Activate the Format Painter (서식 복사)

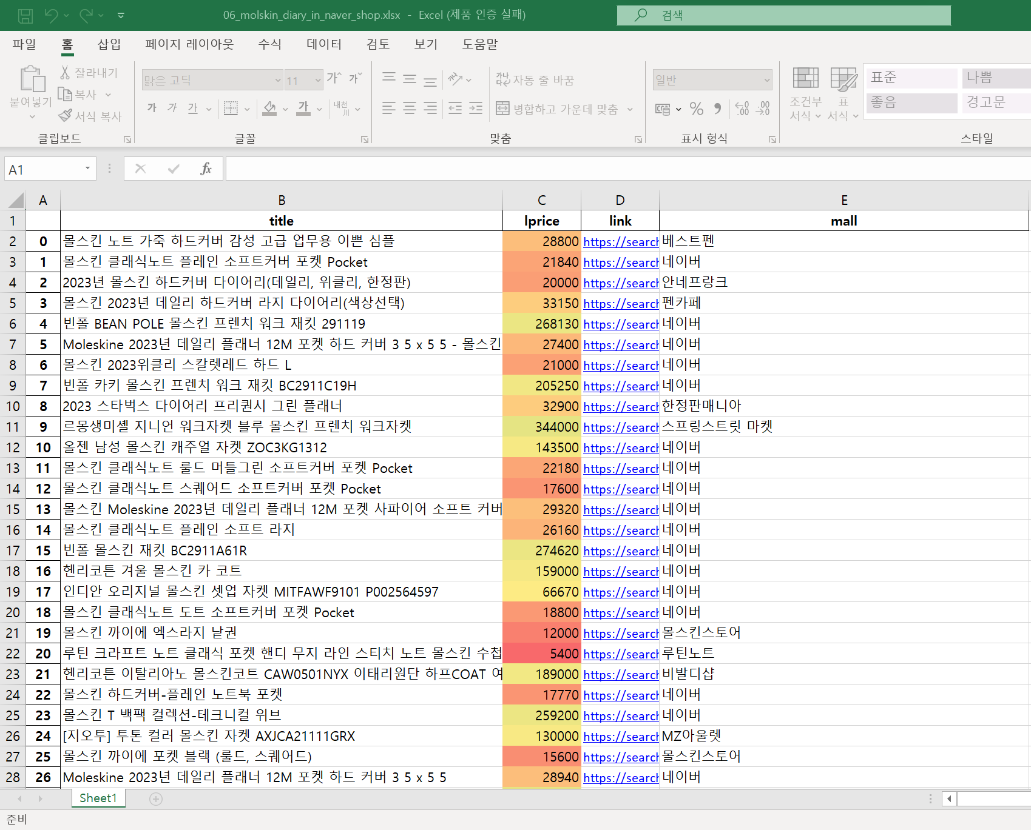(90, 116)
